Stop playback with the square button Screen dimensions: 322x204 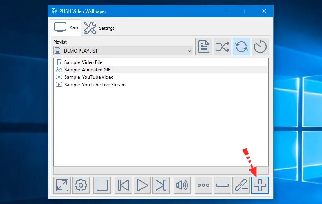point(102,185)
